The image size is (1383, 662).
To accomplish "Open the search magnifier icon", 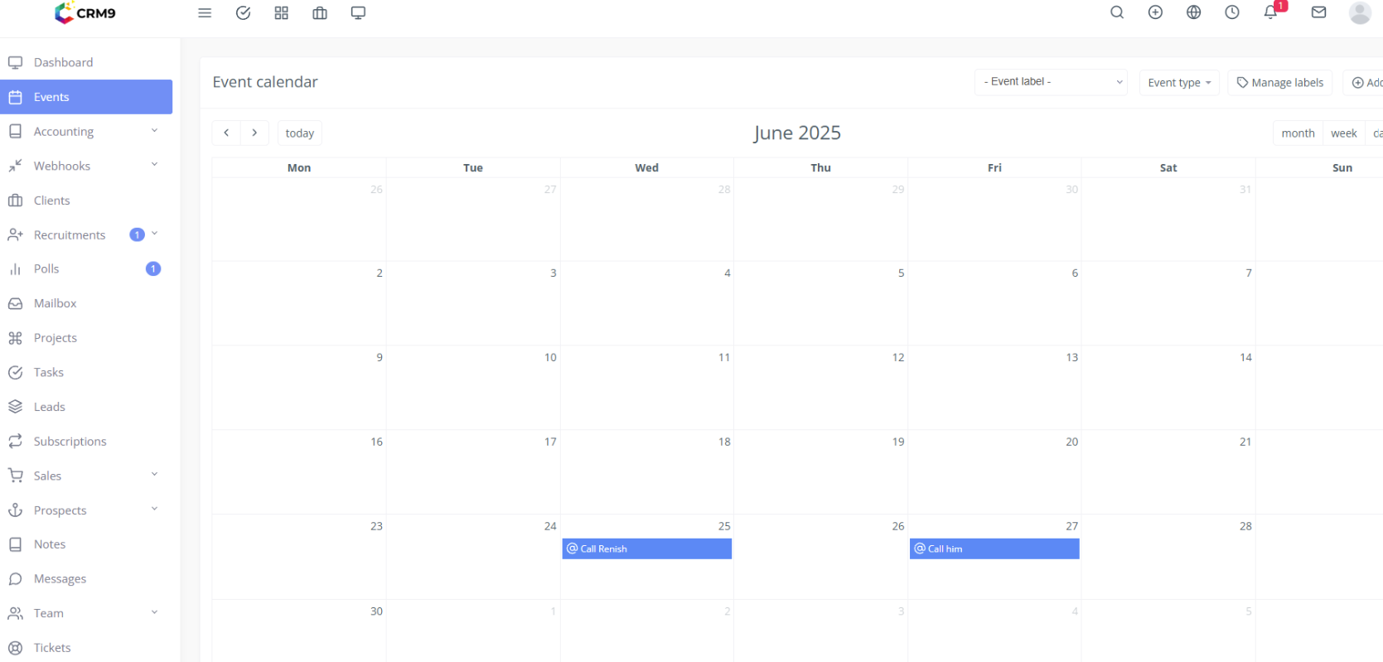I will pyautogui.click(x=1117, y=12).
